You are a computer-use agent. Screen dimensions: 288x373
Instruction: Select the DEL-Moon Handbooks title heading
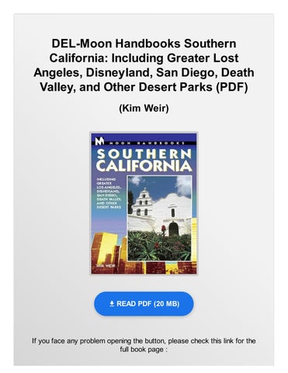(144, 65)
